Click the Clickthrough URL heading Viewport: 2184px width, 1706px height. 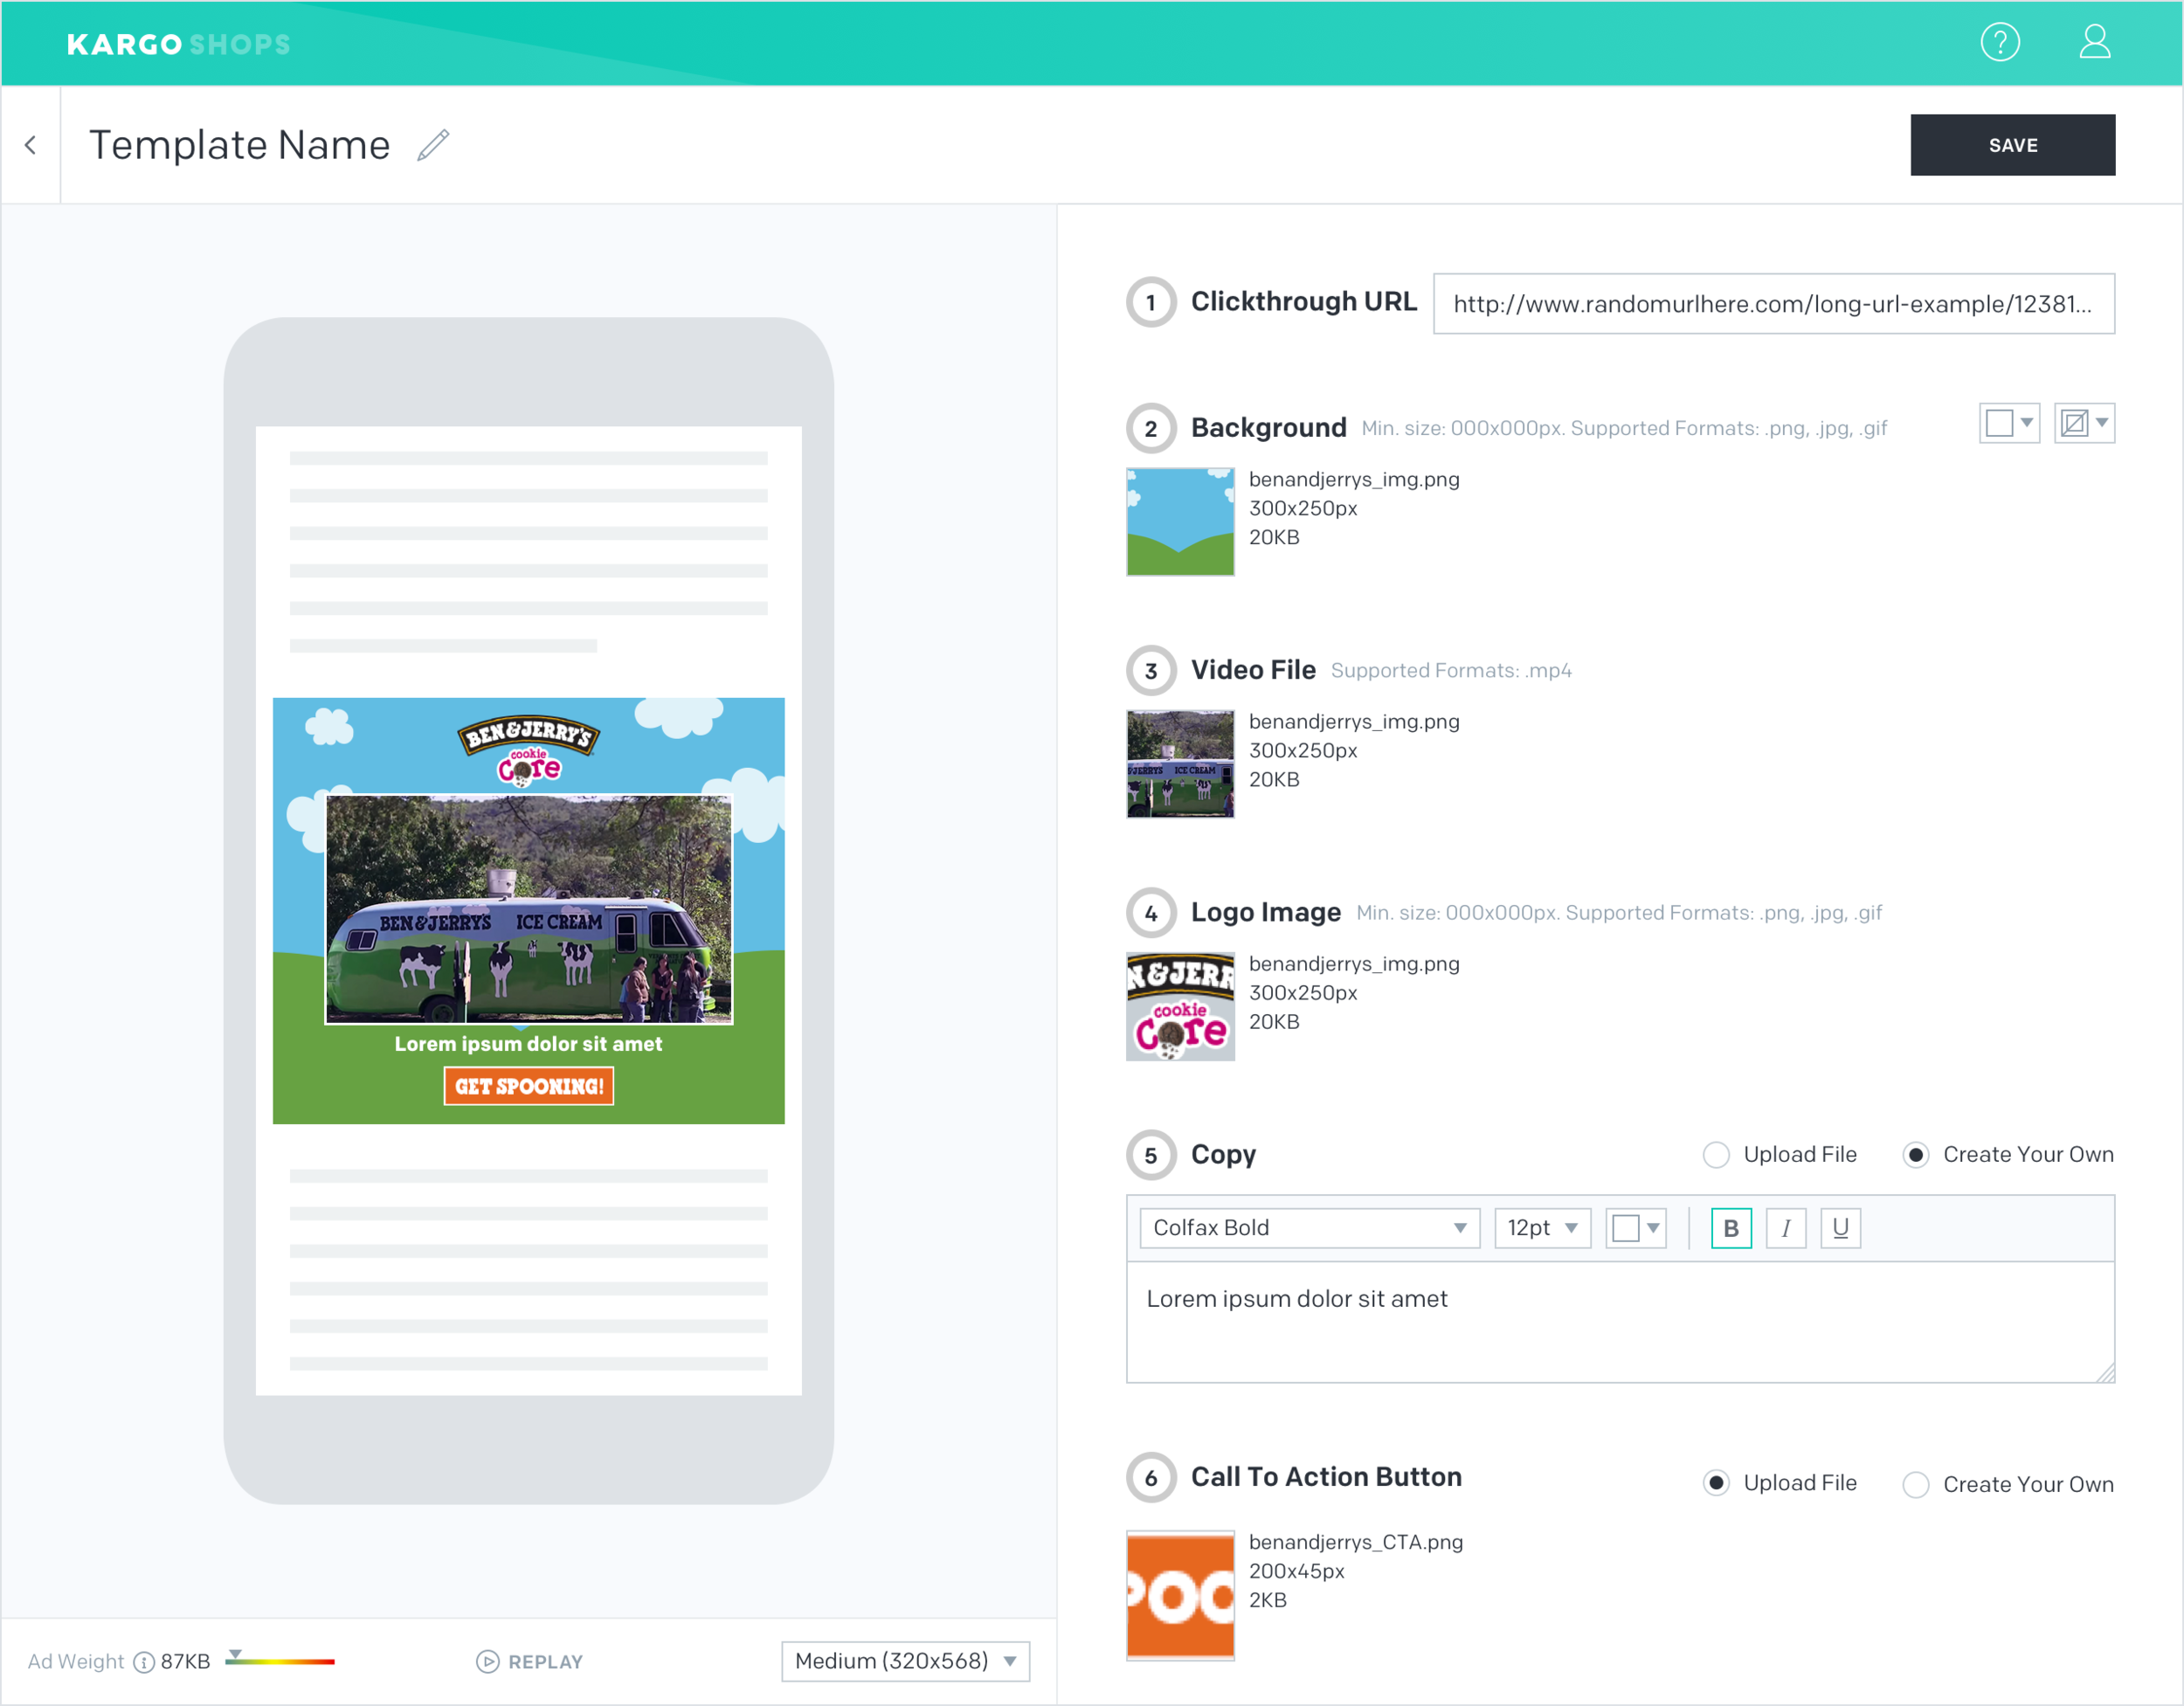click(x=1303, y=301)
